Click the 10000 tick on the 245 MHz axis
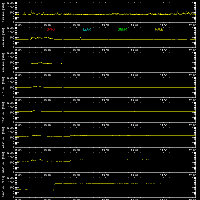Viewport: 200px width, 200px height. click(10, 3)
